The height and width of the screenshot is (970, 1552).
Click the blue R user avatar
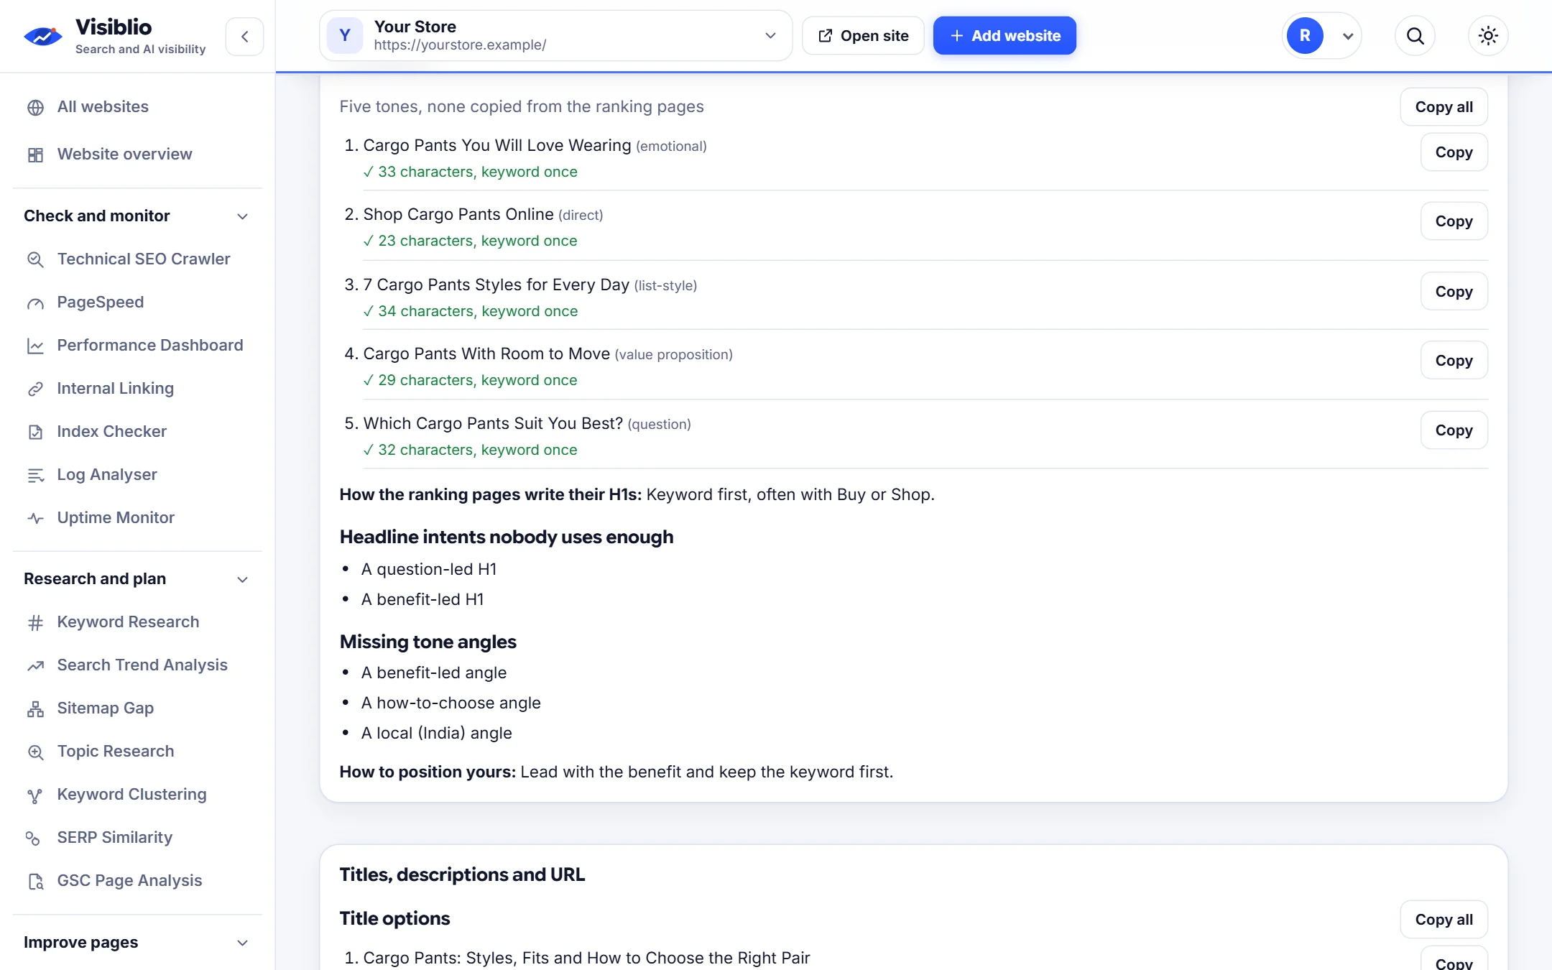[x=1305, y=36]
